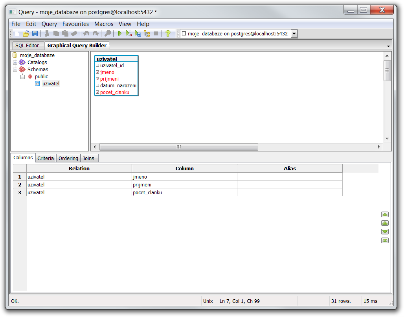Screen dimensions: 404x317
Task: Click Execute to file toolbar icon
Action: click(138, 34)
